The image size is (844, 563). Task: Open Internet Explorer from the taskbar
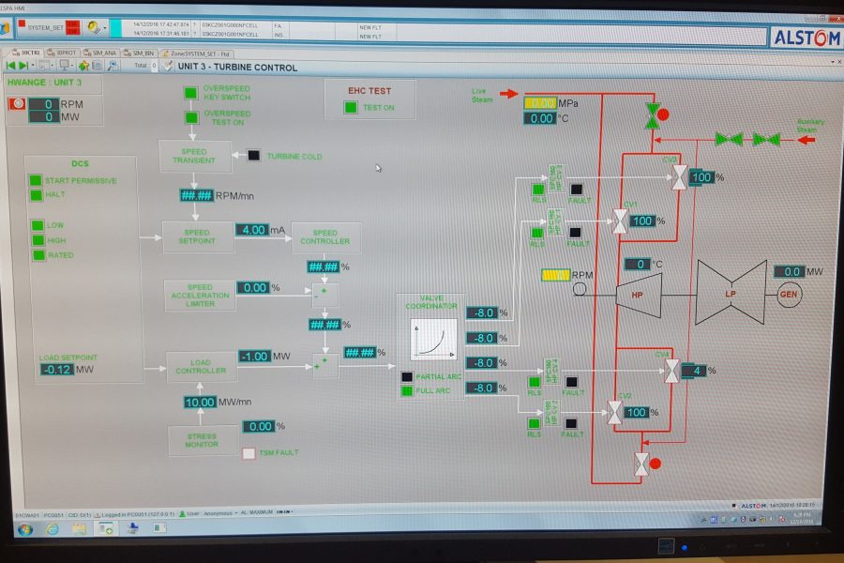point(53,529)
